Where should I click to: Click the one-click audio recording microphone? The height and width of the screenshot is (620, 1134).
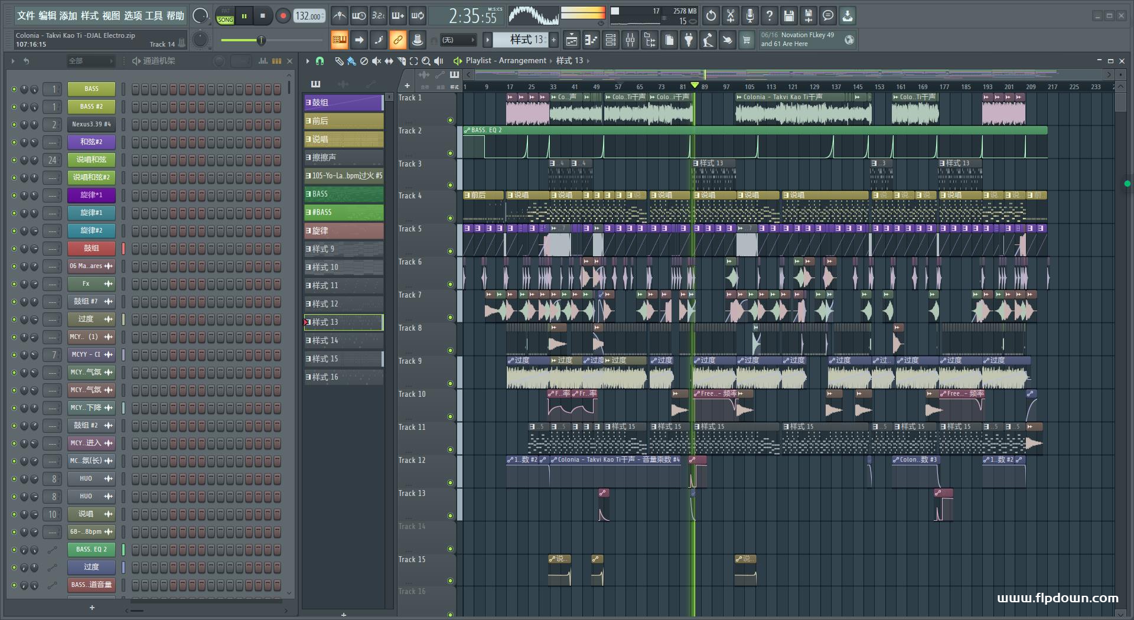coord(750,16)
